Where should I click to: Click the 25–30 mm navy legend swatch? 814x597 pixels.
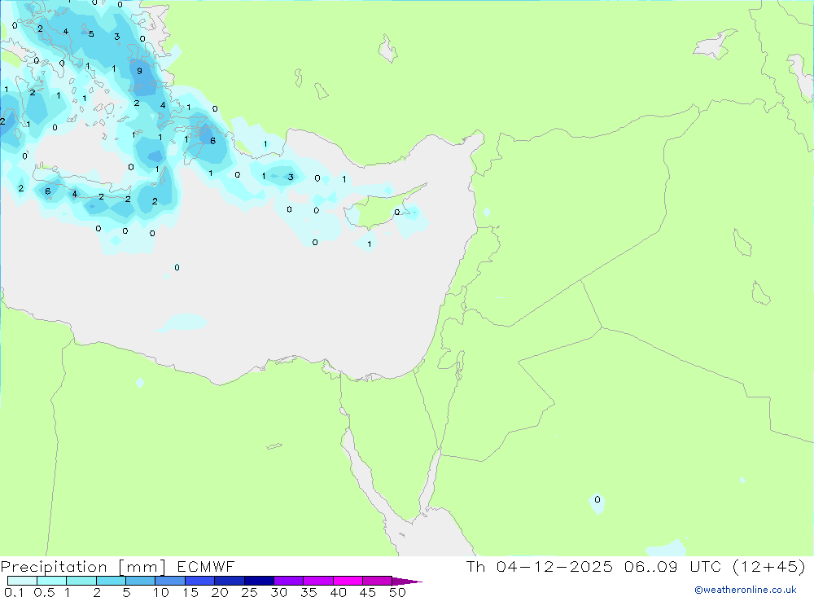click(259, 581)
